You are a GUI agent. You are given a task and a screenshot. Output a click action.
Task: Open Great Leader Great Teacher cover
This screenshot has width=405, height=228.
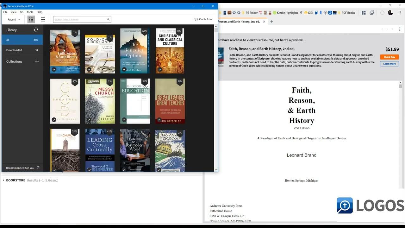(x=170, y=101)
